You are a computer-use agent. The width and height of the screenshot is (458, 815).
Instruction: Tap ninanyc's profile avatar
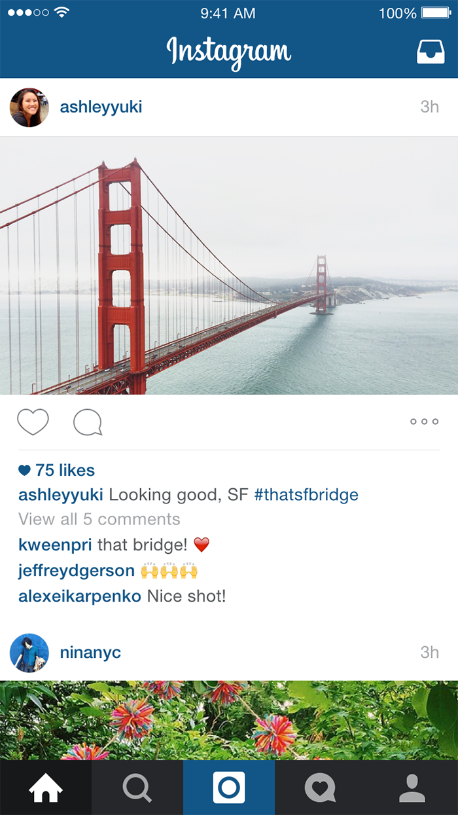29,653
